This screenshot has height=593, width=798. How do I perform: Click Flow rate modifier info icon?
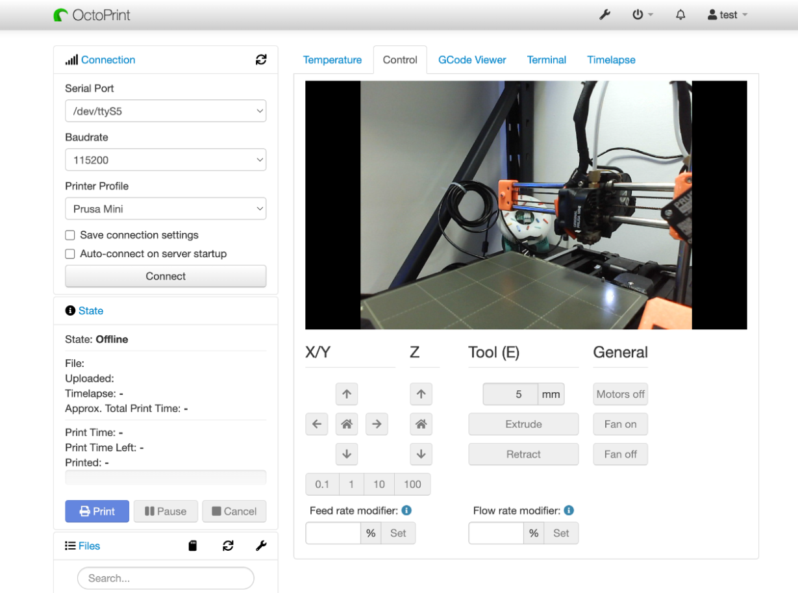point(569,511)
